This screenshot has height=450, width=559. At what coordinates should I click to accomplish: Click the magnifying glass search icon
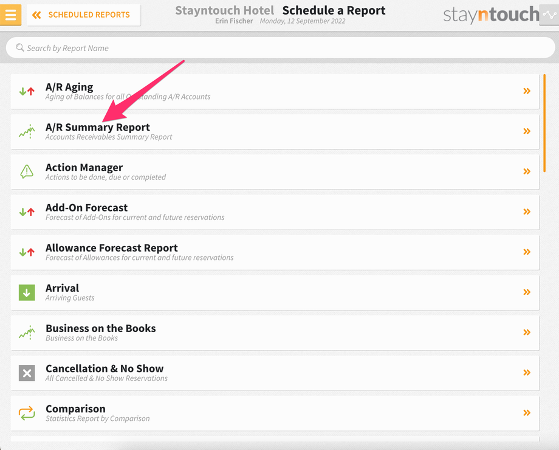tap(20, 48)
